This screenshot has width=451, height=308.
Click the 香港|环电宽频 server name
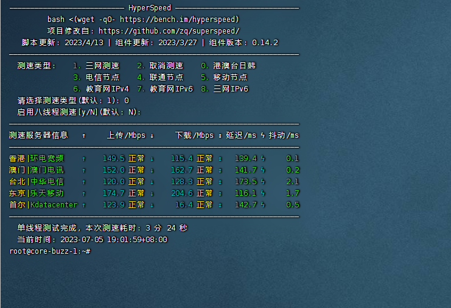(x=37, y=159)
